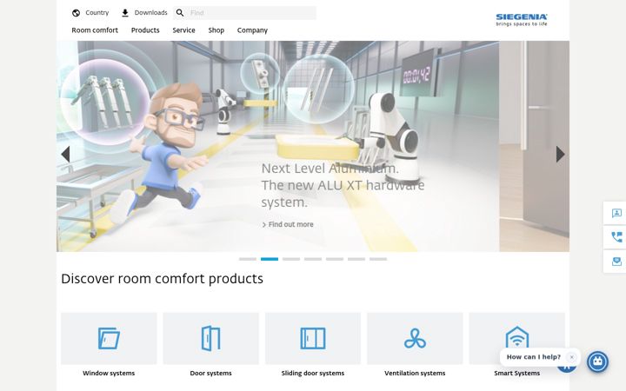The height and width of the screenshot is (391, 626).
Task: Click the phone callback sidebar icon
Action: click(616, 237)
